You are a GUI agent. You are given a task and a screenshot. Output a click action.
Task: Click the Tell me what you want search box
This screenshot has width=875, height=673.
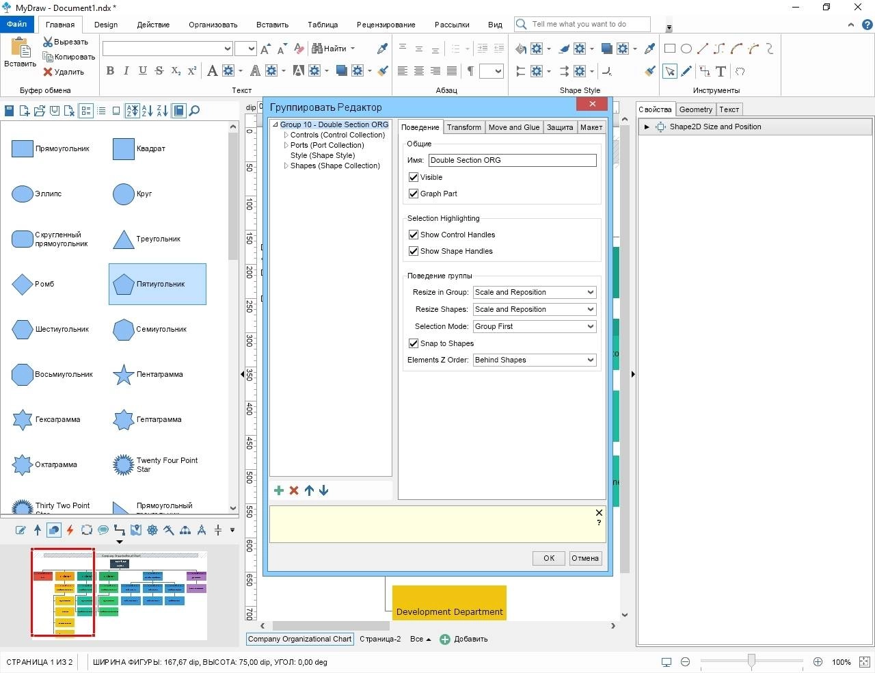(x=582, y=24)
